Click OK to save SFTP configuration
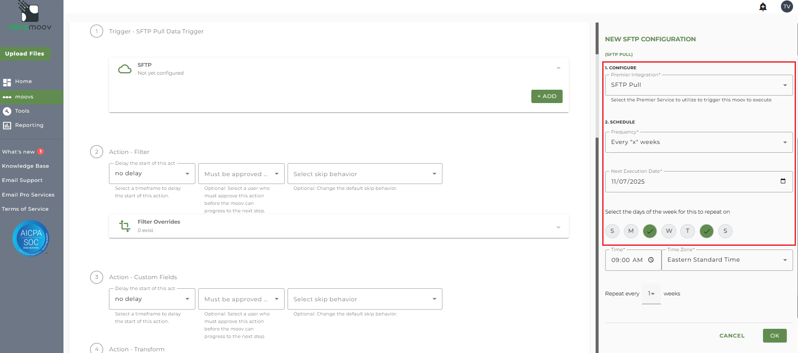The width and height of the screenshot is (798, 353). click(774, 335)
